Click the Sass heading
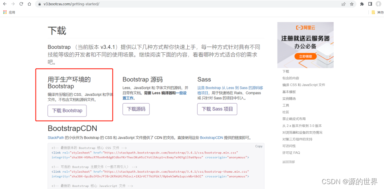 (x=204, y=79)
